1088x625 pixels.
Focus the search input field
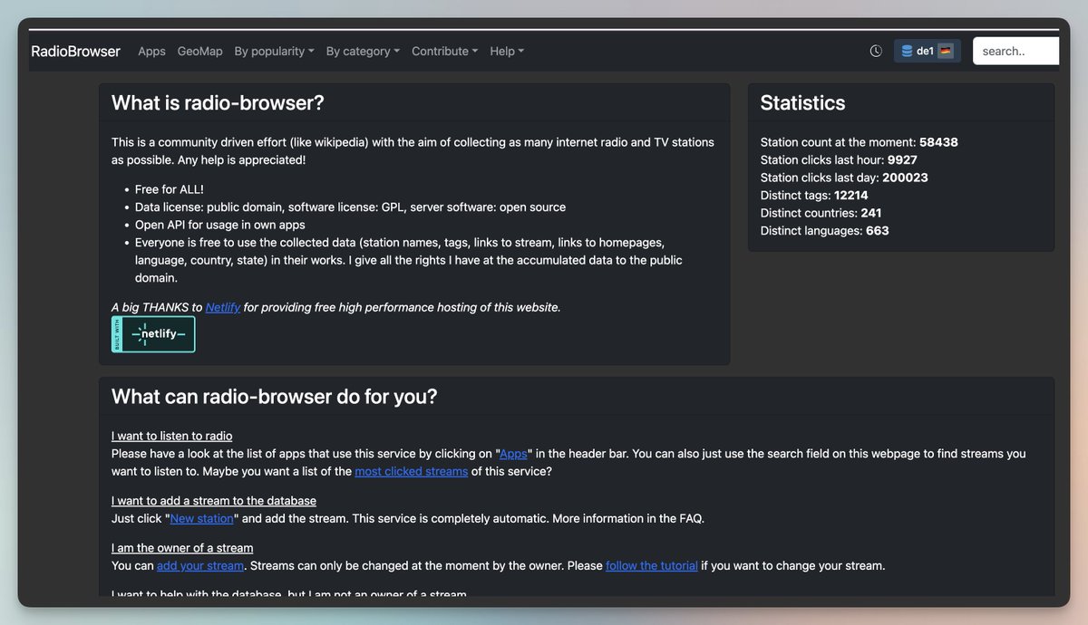(x=1016, y=51)
